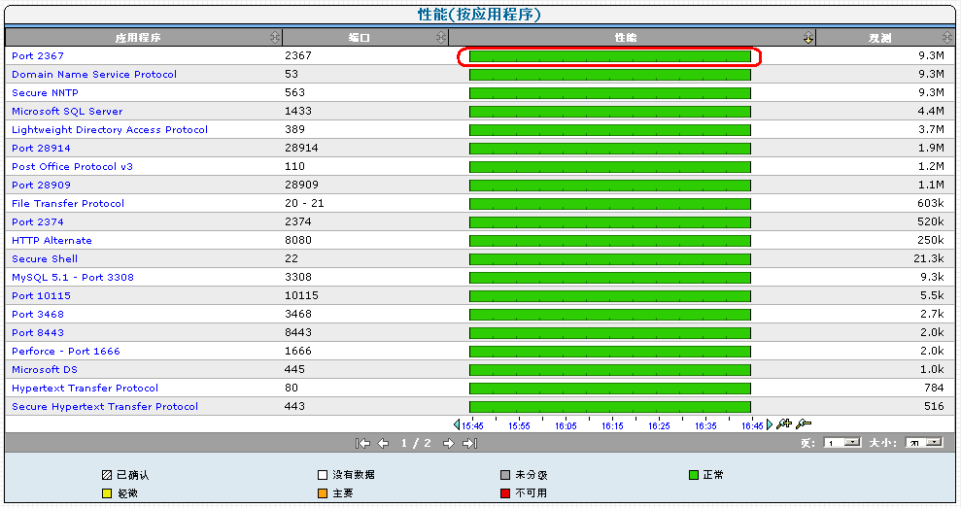Open Perforce - Port 1666 link
The width and height of the screenshot is (961, 508).
click(66, 351)
